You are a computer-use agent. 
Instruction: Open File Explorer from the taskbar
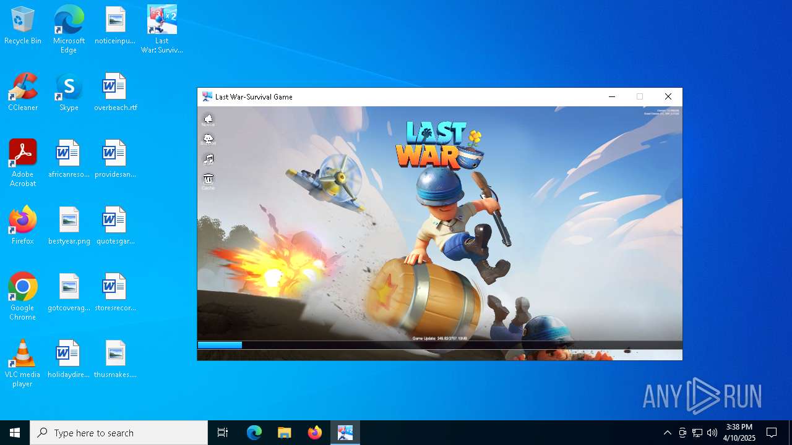pos(284,433)
